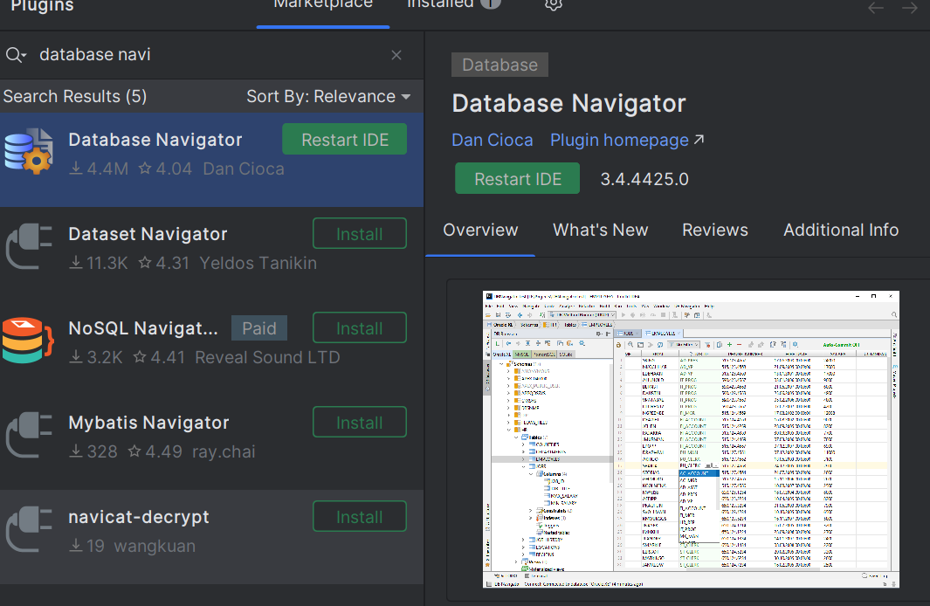This screenshot has width=930, height=606.
Task: Click the 4.49 rating of Mybatis Navigator
Action: (x=155, y=451)
